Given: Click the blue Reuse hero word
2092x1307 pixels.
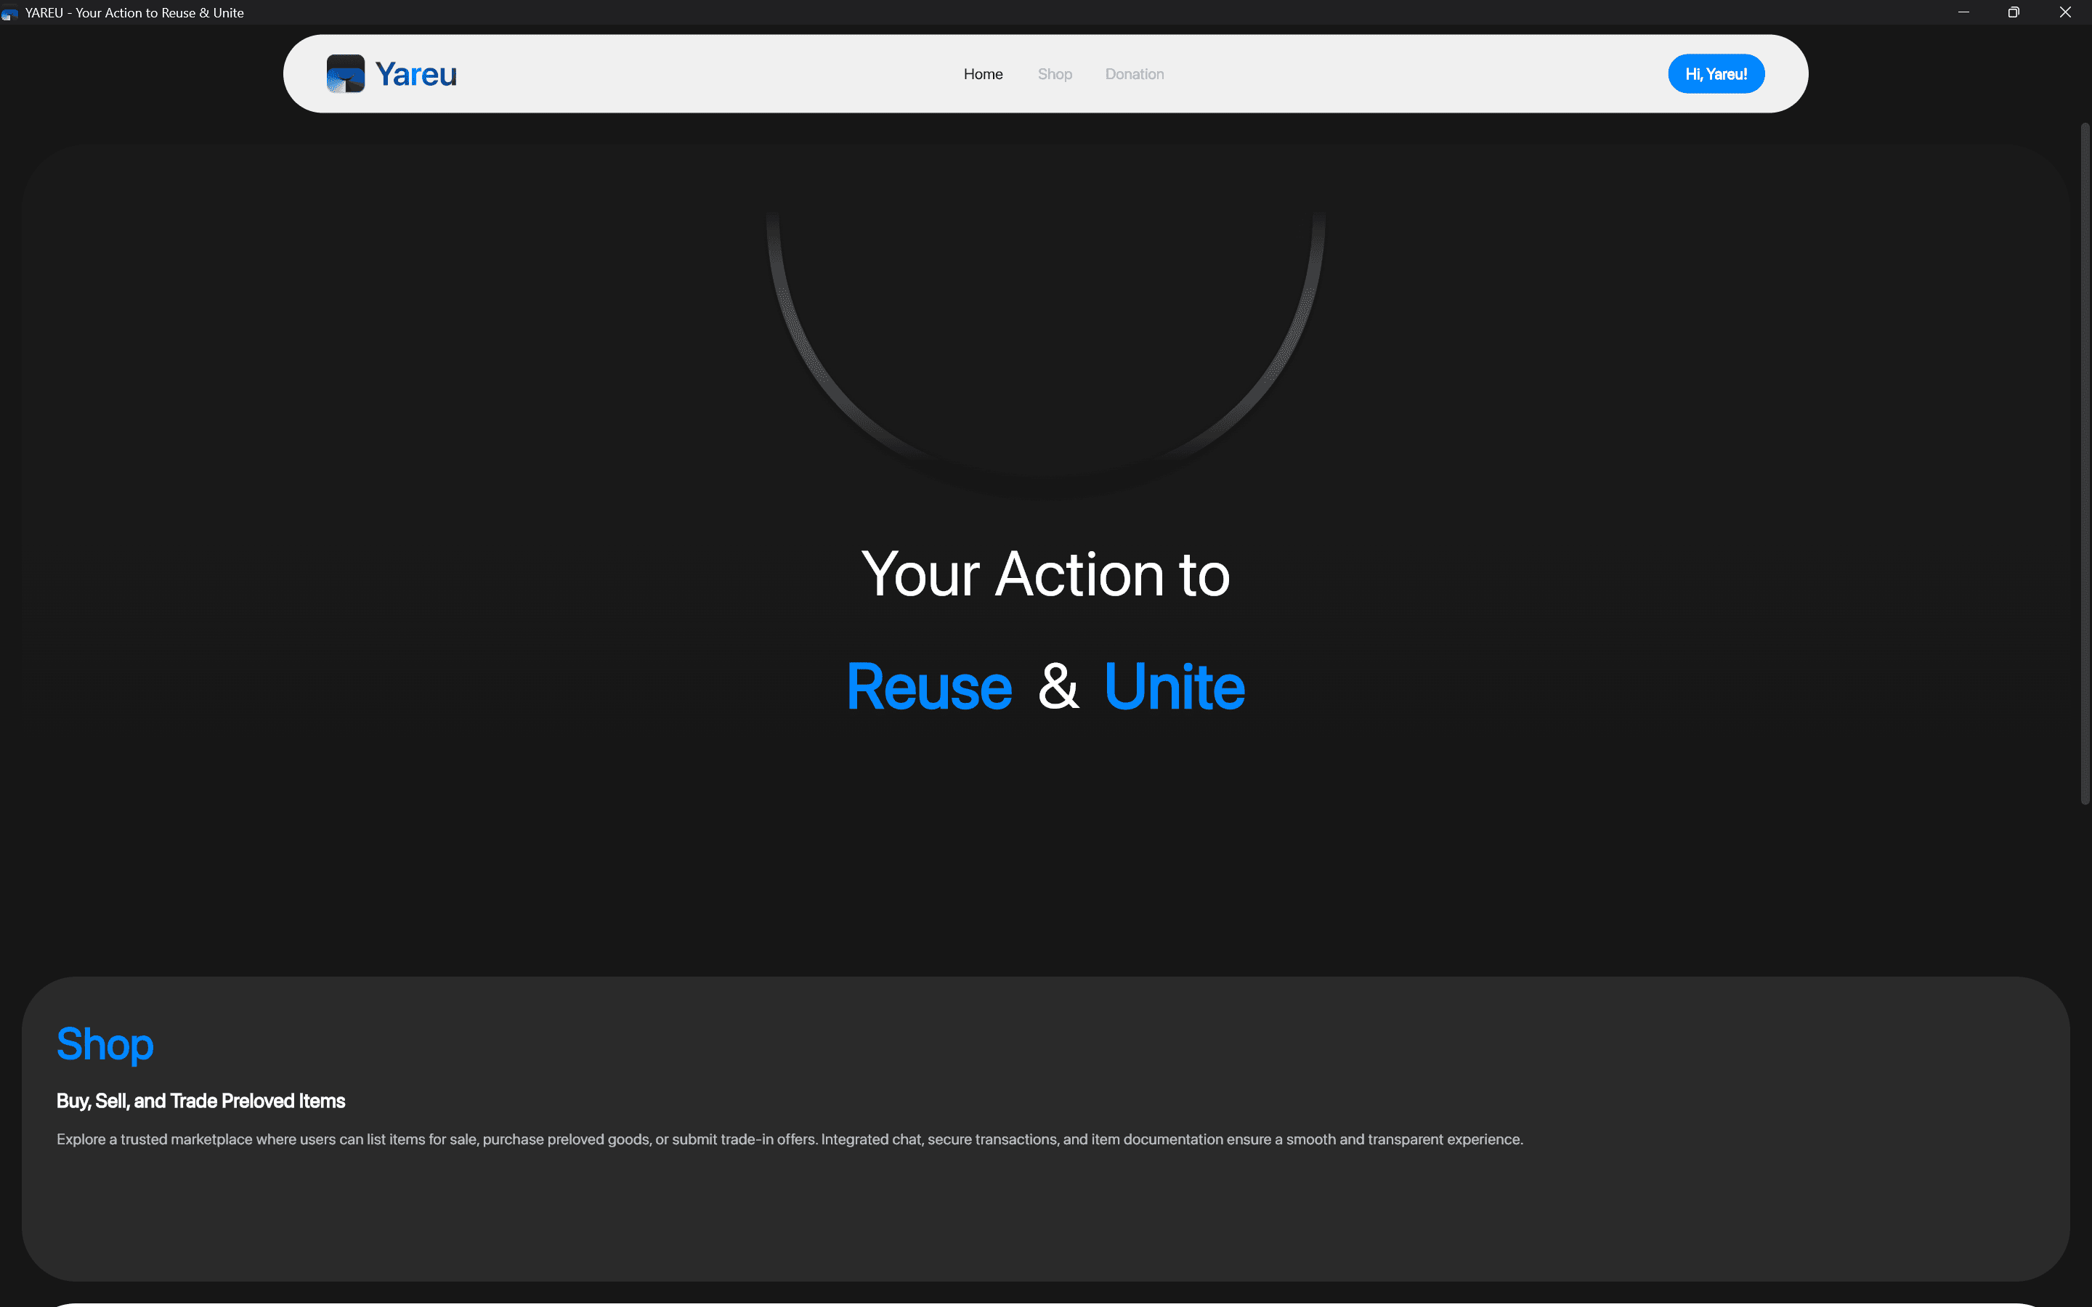Looking at the screenshot, I should click(x=929, y=686).
